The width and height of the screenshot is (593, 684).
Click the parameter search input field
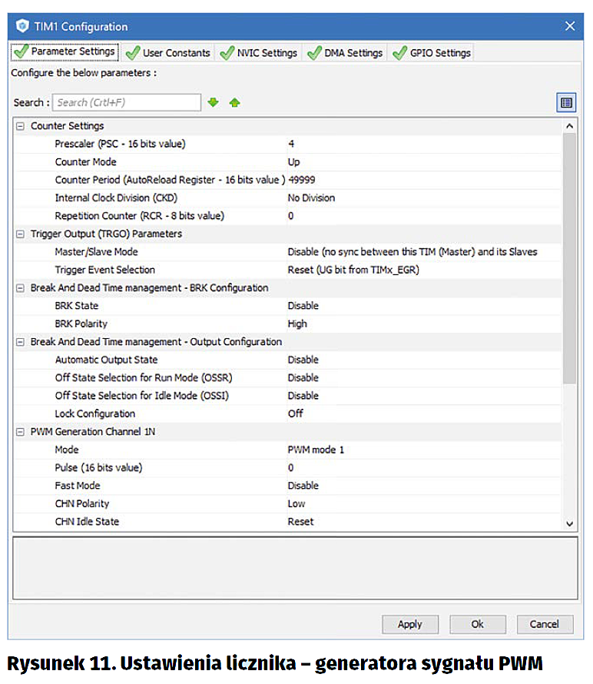(126, 102)
